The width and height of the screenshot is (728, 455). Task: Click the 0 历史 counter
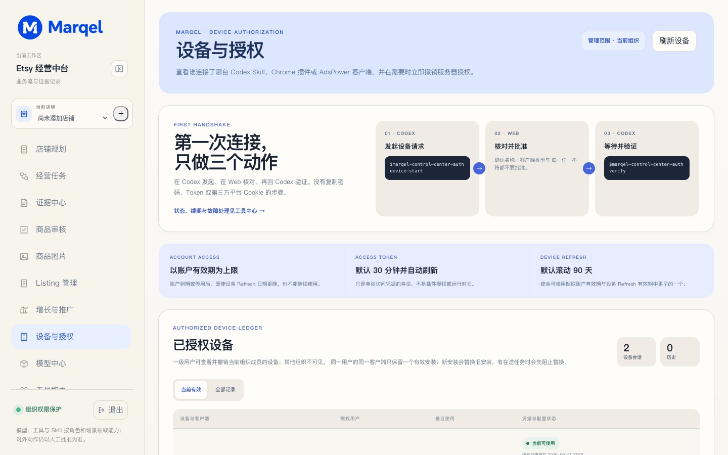point(680,352)
